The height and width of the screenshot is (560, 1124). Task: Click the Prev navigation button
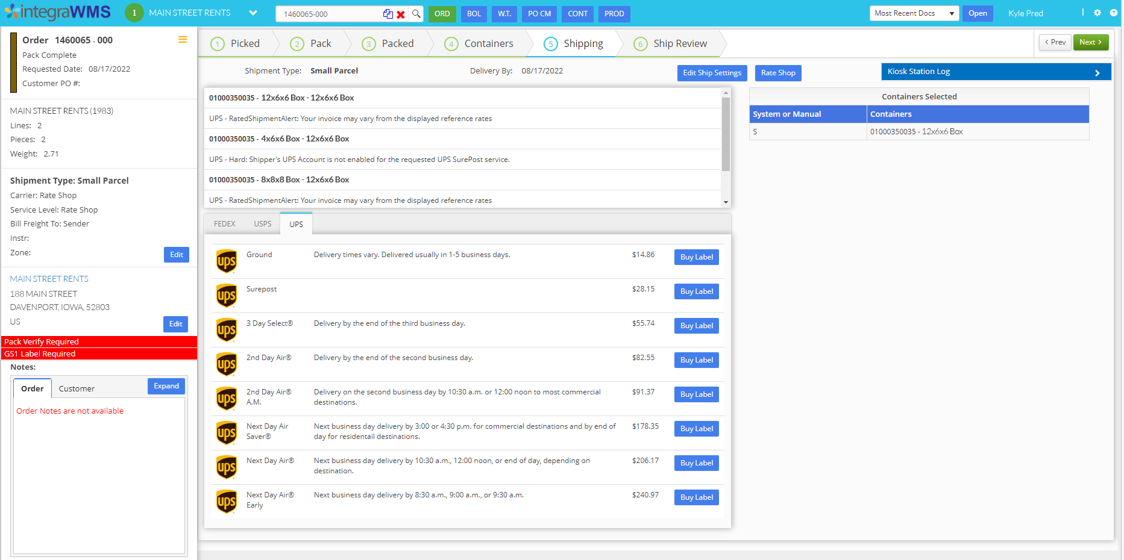(x=1055, y=42)
